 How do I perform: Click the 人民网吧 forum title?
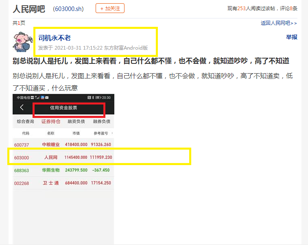[x=29, y=9]
